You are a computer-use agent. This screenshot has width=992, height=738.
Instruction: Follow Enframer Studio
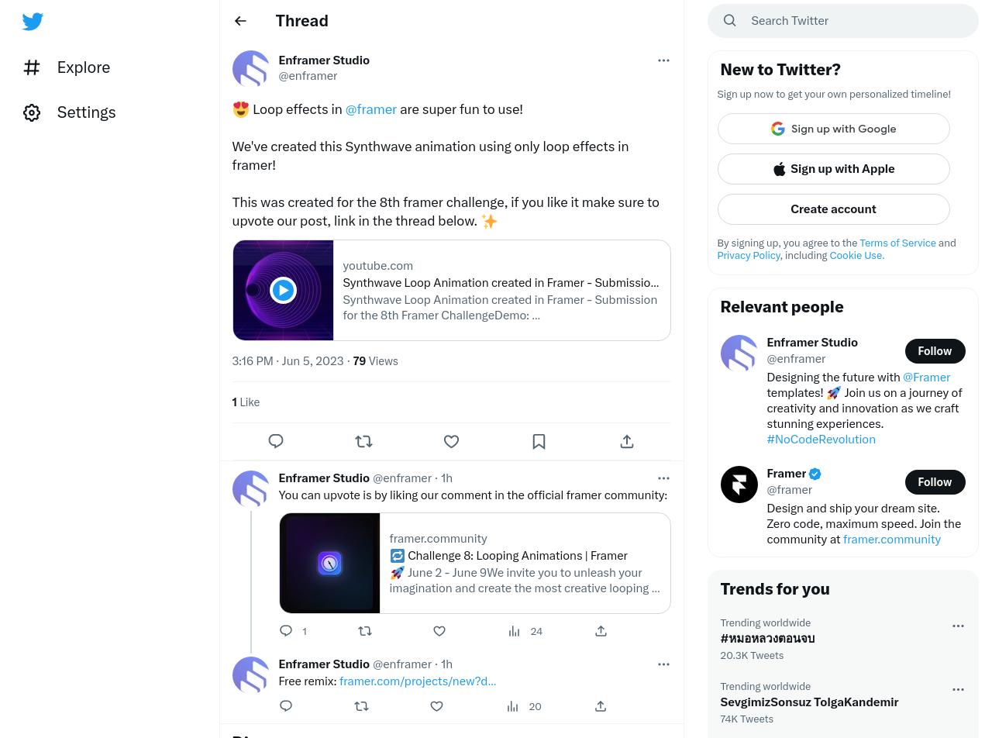click(935, 350)
